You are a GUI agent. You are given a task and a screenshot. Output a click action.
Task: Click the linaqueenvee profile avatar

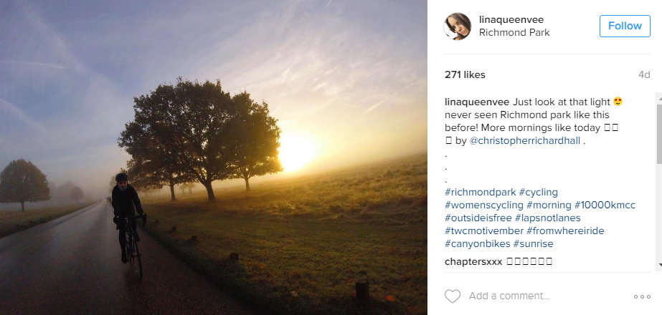coord(457,26)
